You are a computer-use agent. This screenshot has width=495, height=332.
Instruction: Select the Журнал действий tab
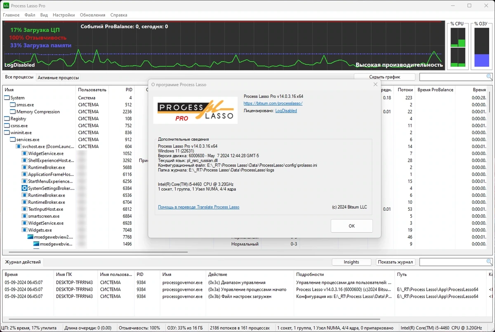[x=23, y=262]
